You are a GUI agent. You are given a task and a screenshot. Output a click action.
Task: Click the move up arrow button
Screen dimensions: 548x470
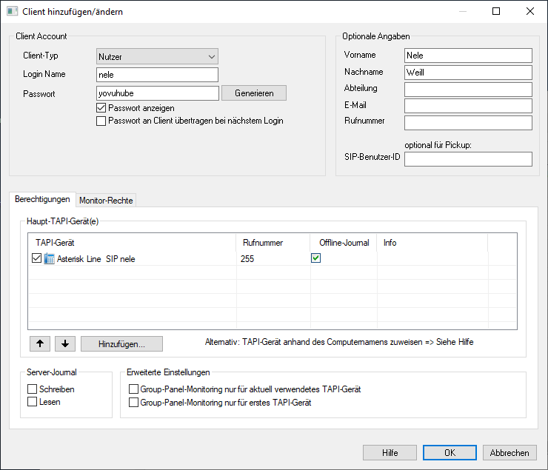39,343
